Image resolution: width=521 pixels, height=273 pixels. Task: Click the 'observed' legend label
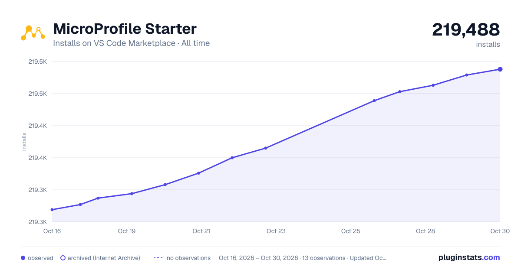pos(40,258)
